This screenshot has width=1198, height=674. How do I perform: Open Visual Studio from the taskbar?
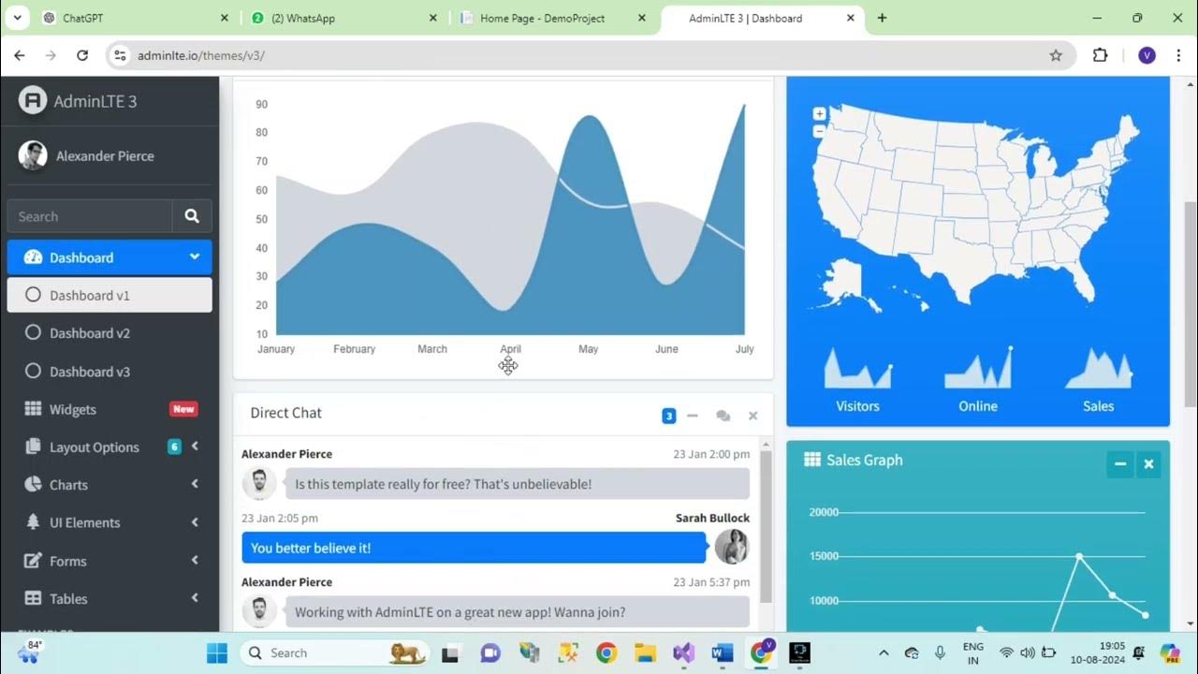(683, 652)
